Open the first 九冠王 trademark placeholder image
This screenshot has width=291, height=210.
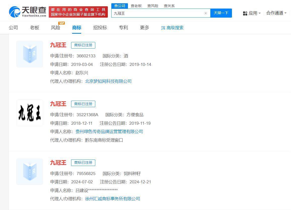click(x=30, y=54)
